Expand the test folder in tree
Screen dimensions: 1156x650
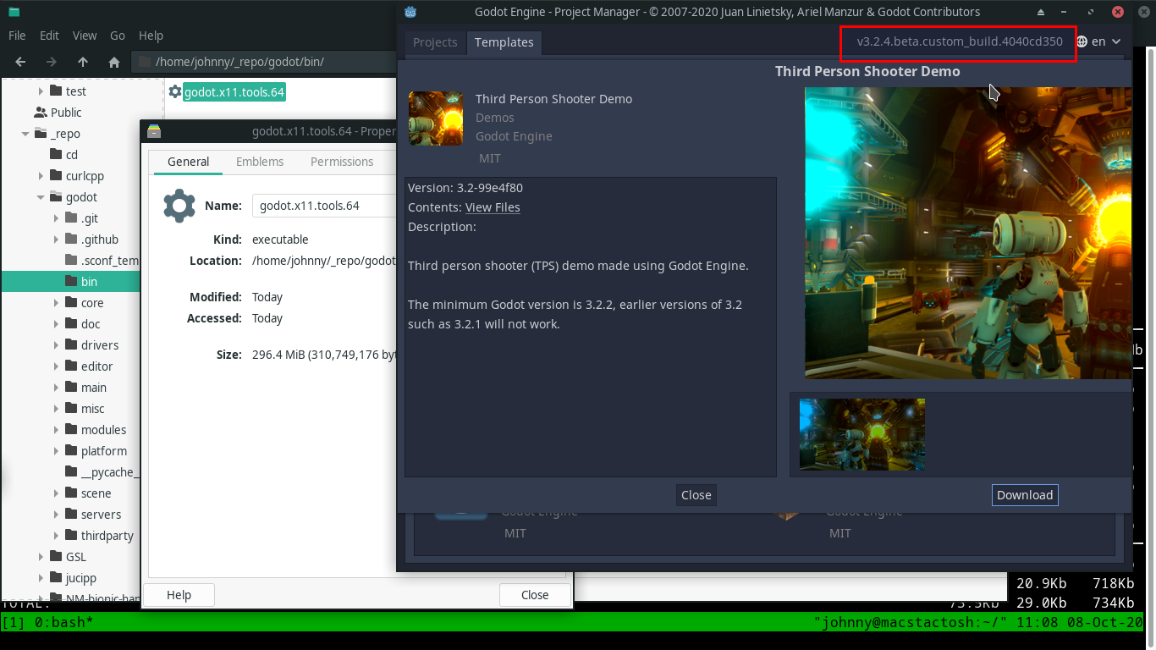click(41, 91)
